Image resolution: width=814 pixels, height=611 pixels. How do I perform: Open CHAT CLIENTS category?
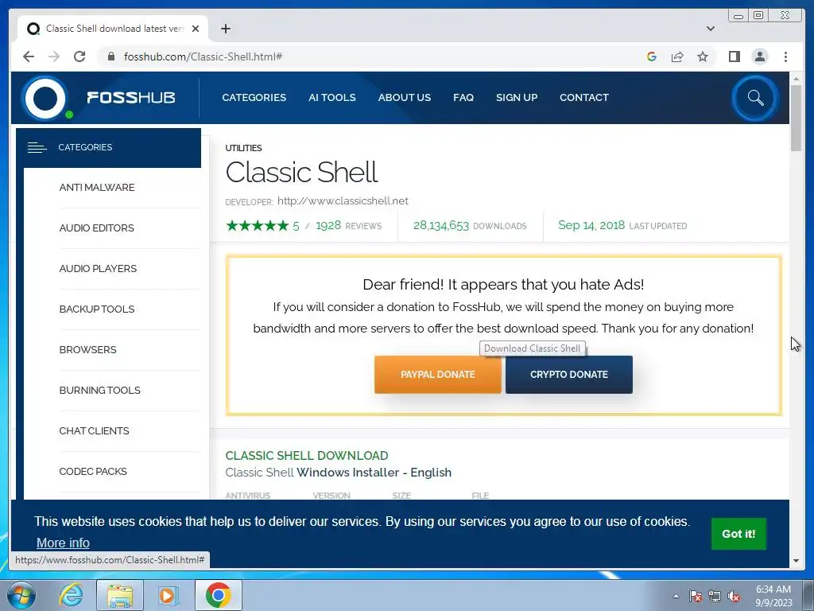click(x=94, y=430)
